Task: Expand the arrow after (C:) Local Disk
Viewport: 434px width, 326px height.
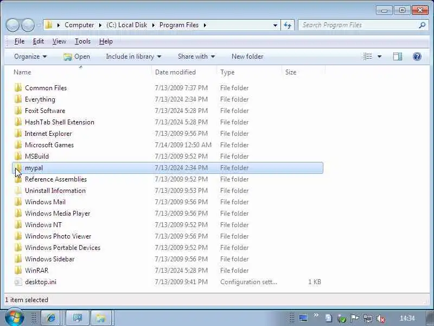Action: (x=154, y=25)
